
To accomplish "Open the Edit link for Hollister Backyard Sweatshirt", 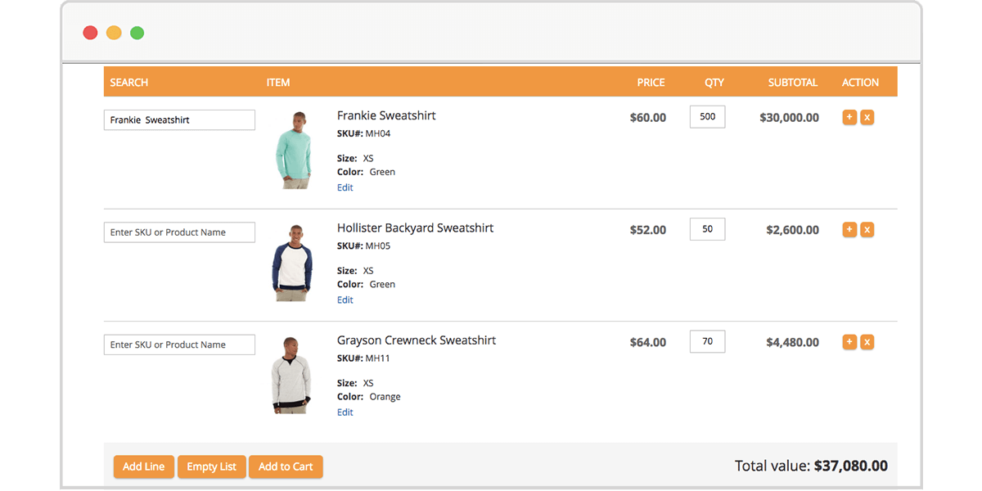I will (x=345, y=300).
